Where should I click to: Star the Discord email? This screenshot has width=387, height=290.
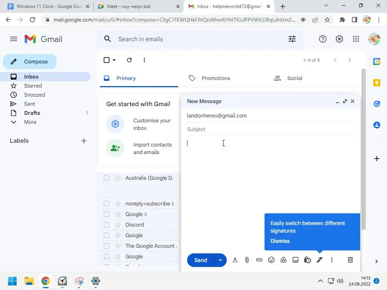118,225
